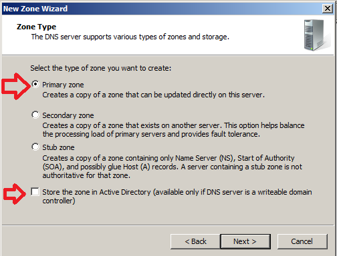Click the Stub zone description paragraph
This screenshot has width=337, height=256.
point(173,167)
